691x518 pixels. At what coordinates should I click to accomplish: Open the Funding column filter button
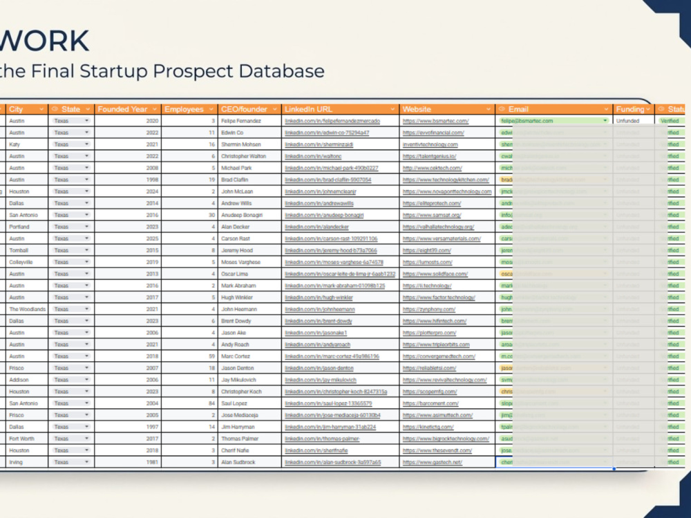(648, 109)
